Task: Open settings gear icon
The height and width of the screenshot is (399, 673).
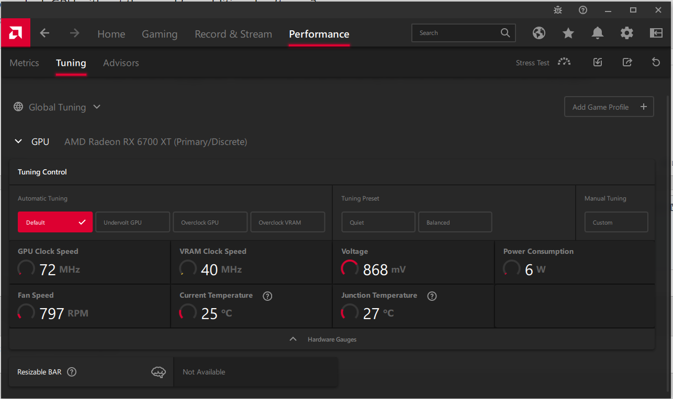Action: pyautogui.click(x=627, y=33)
